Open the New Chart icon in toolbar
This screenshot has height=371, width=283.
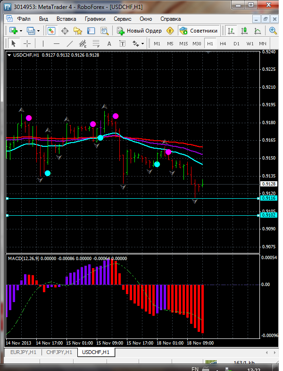[13, 31]
